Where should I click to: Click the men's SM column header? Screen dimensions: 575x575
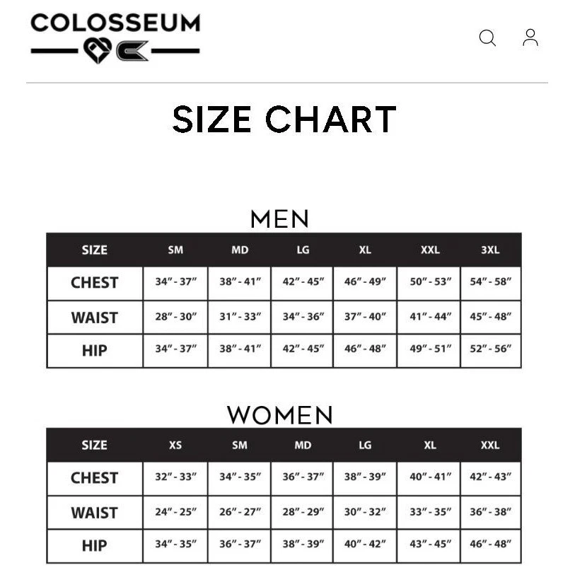tap(175, 250)
